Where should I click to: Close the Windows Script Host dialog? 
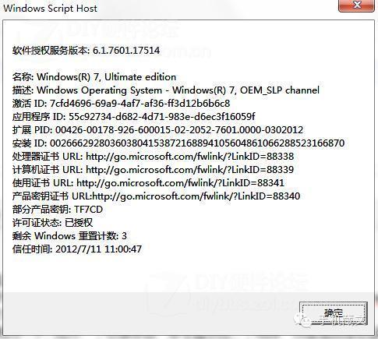(356, 5)
